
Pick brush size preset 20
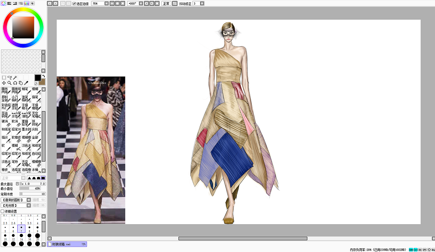pos(37,237)
